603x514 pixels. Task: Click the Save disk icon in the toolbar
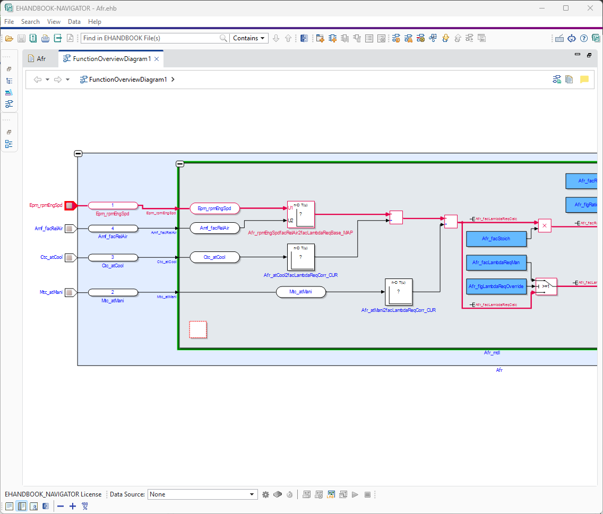click(x=22, y=38)
